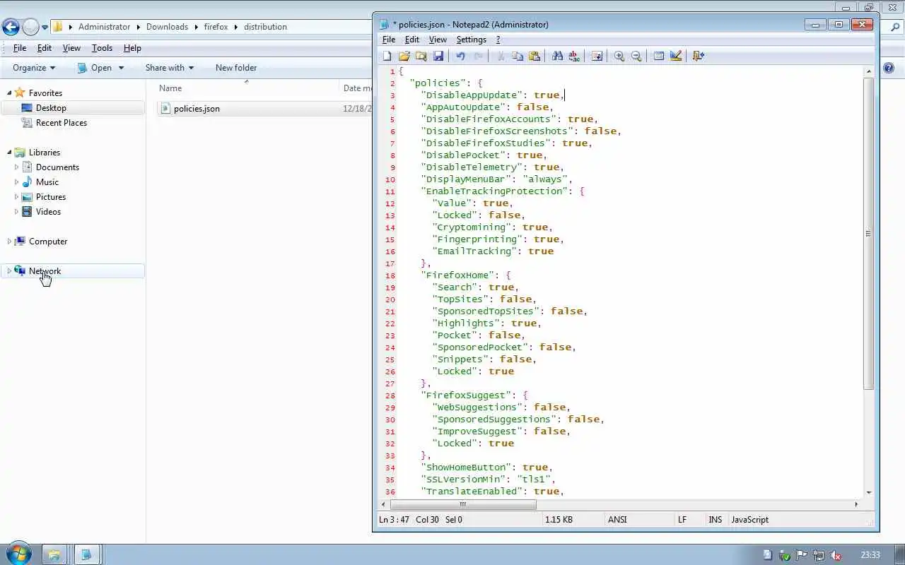Open Explorer Tools menu
This screenshot has height=565, width=905.
102,48
